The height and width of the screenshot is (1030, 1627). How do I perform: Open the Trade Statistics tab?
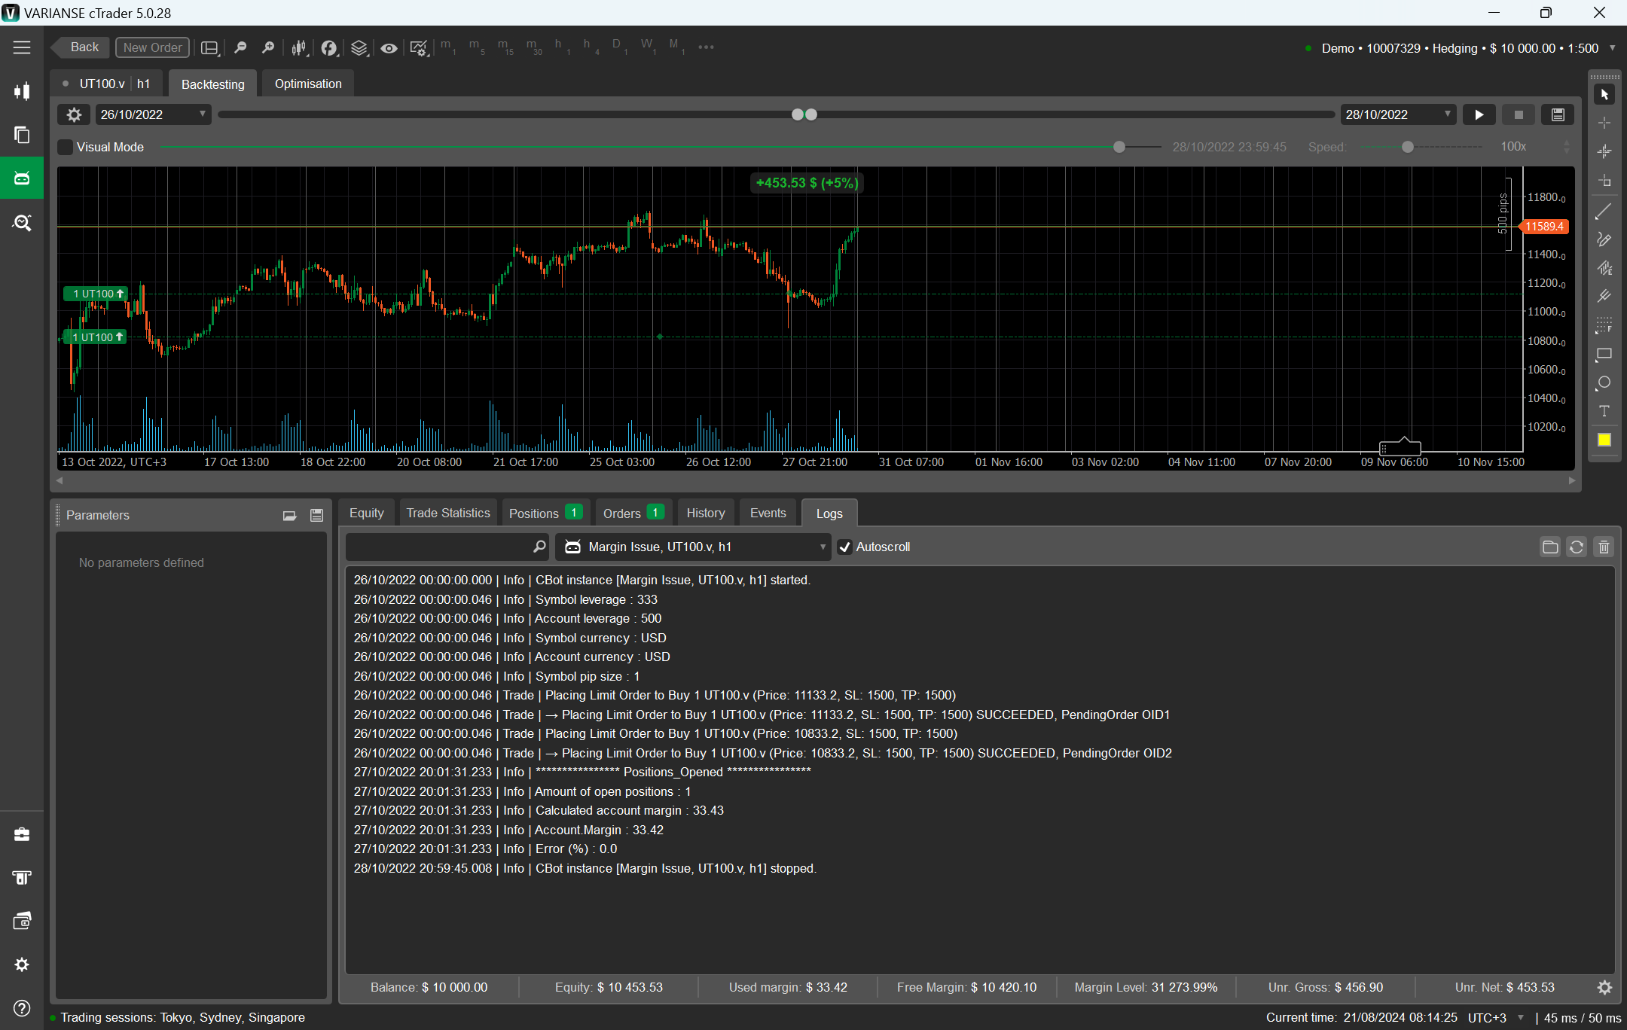click(448, 513)
